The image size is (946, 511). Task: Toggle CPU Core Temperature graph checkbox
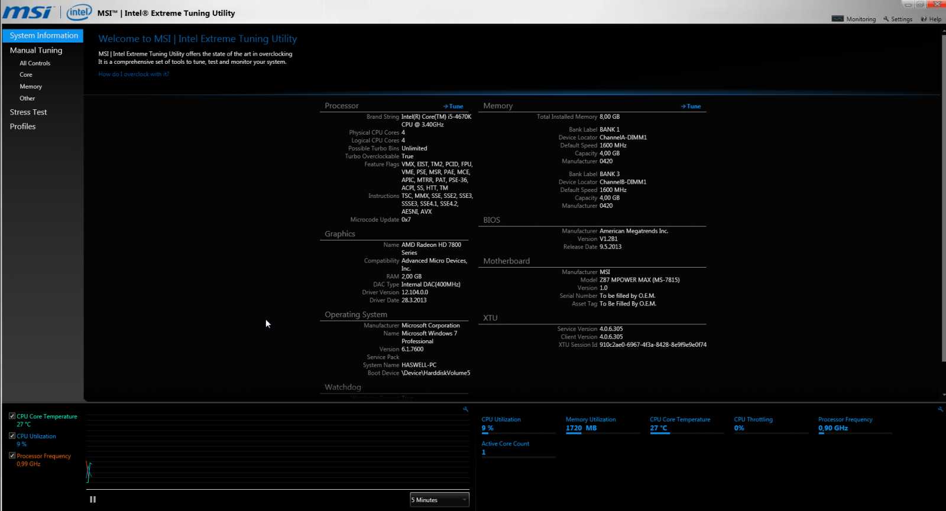click(x=12, y=416)
